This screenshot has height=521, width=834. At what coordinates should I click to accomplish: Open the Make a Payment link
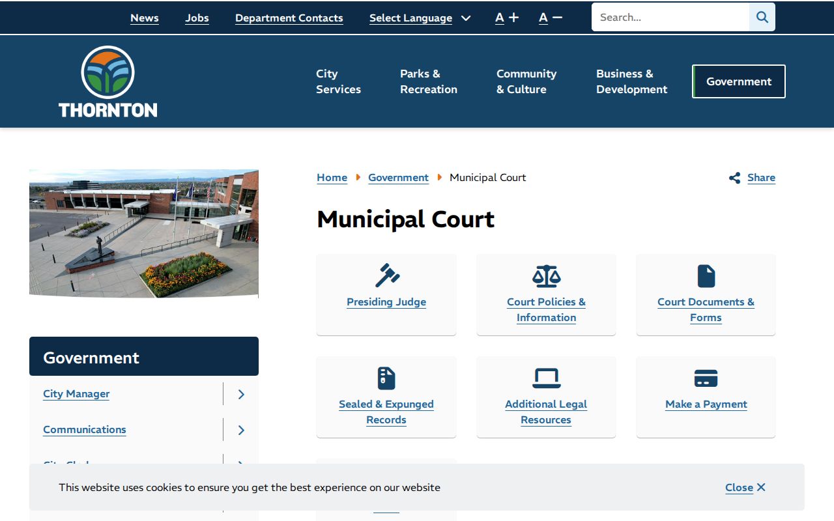pyautogui.click(x=706, y=404)
